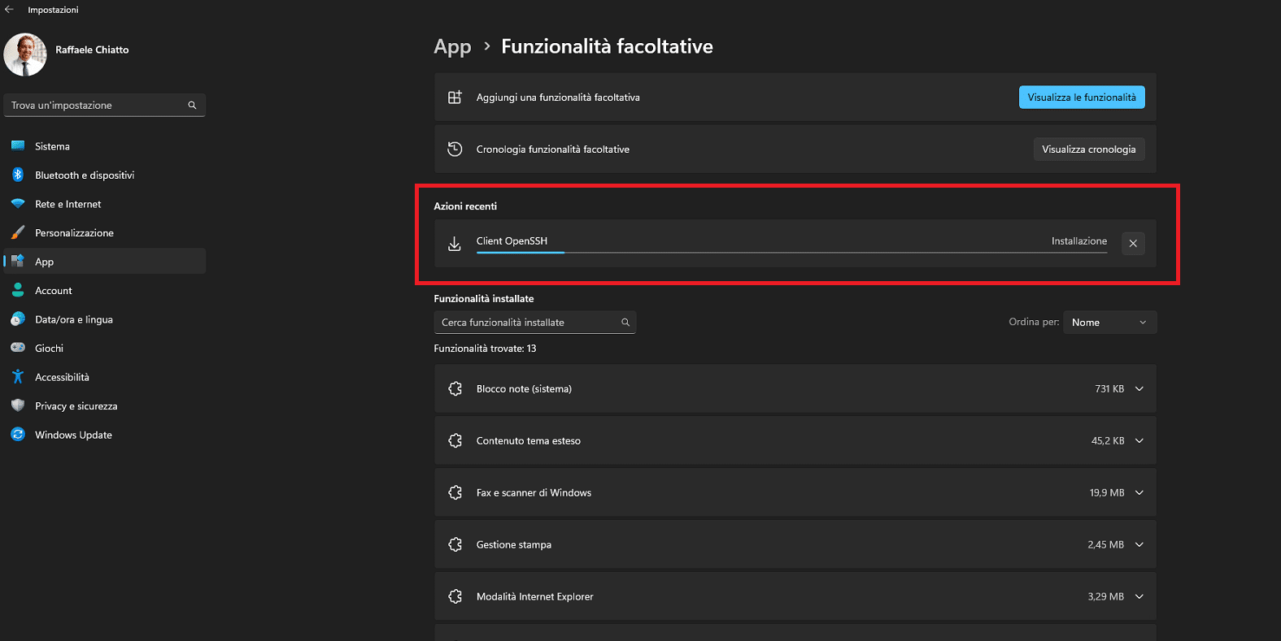Open Windows Update section
Image resolution: width=1281 pixels, height=641 pixels.
105,435
